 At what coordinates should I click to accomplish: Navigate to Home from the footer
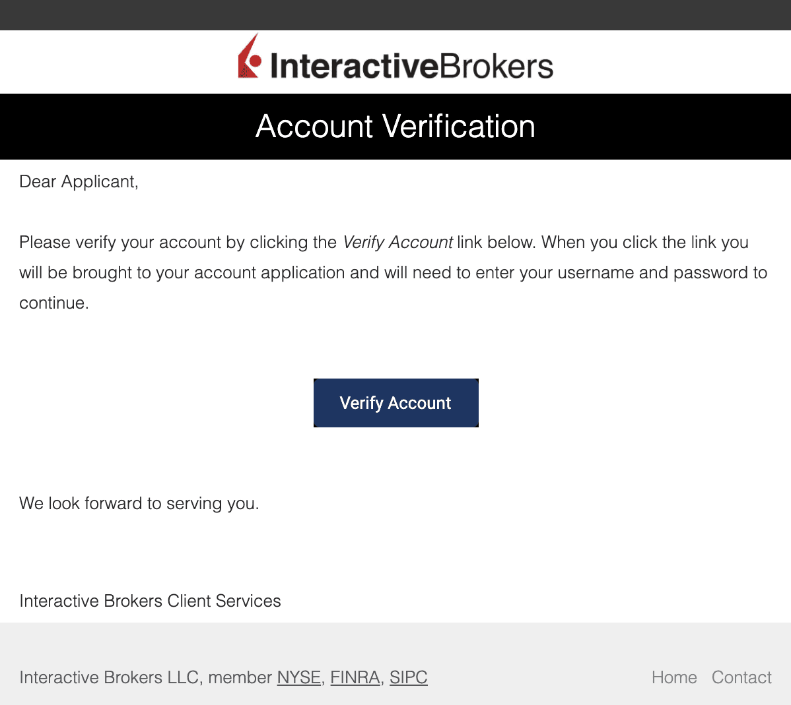pyautogui.click(x=674, y=677)
